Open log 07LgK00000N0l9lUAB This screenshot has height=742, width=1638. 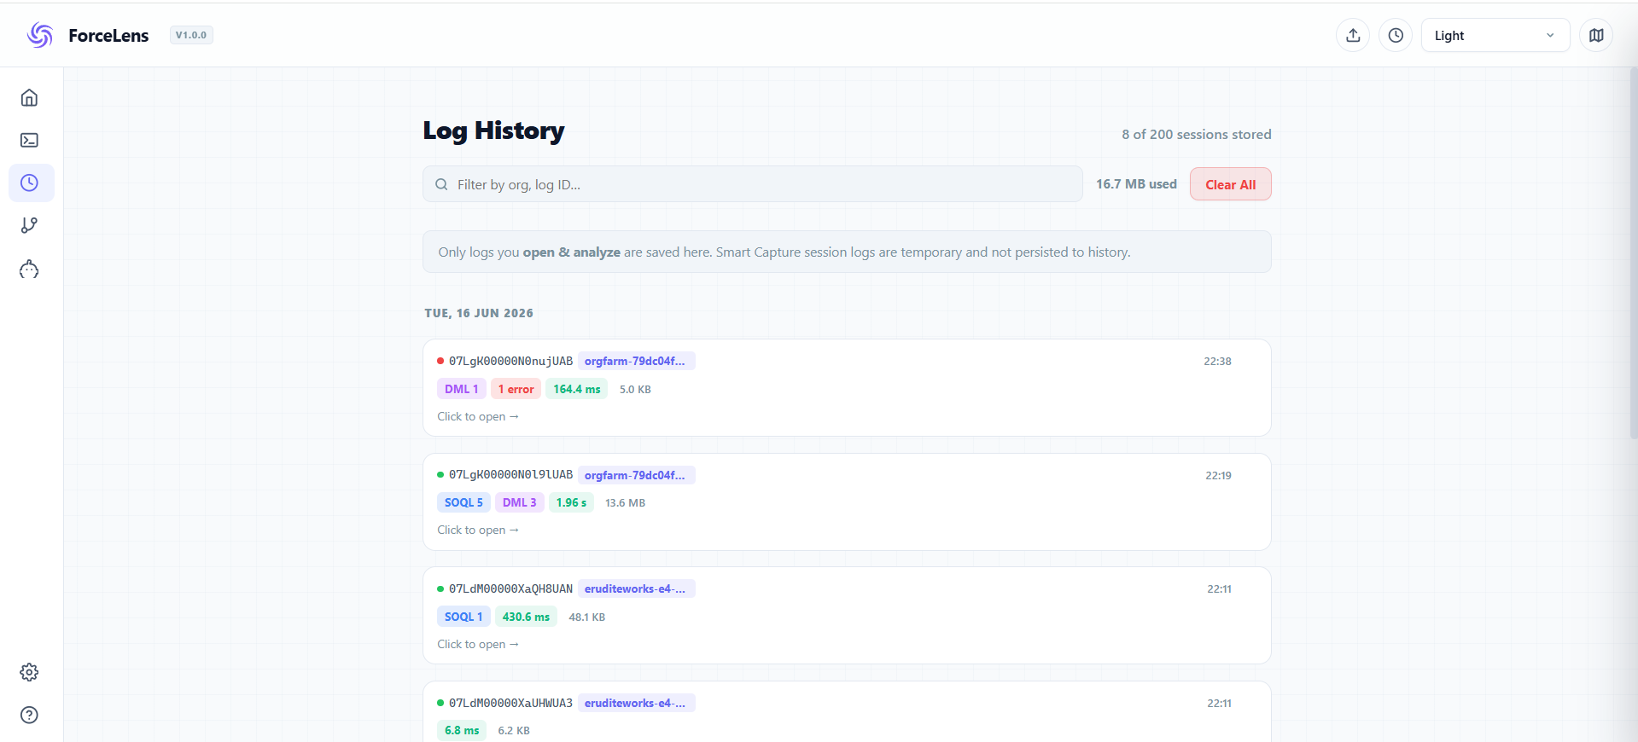pyautogui.click(x=847, y=501)
